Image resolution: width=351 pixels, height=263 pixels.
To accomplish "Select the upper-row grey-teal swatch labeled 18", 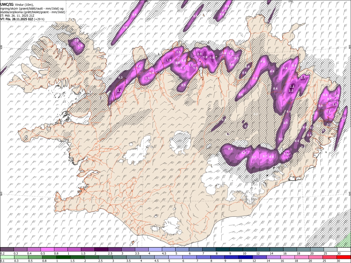I will 303,250.
